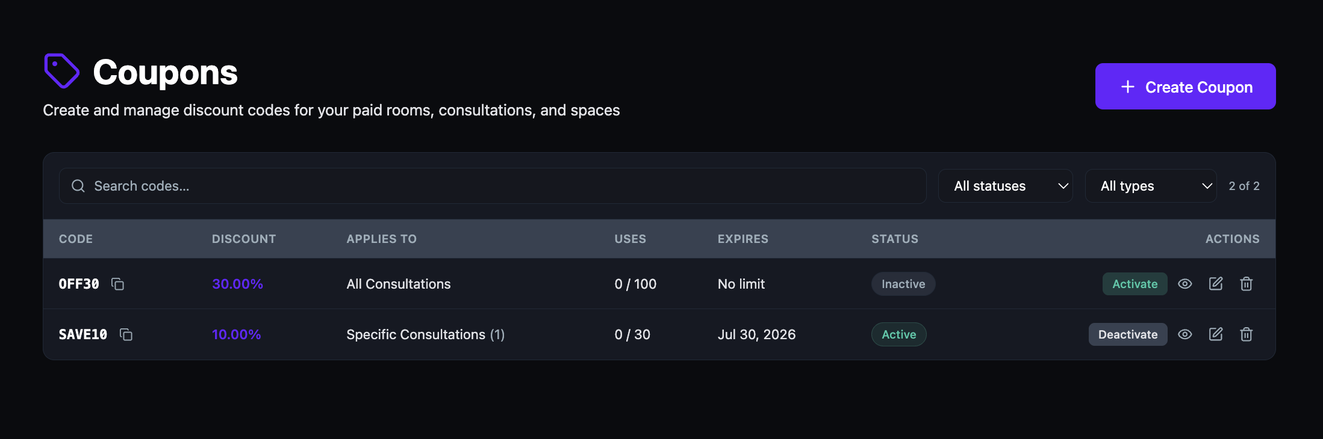1323x439 pixels.
Task: Open the All types dropdown
Action: pyautogui.click(x=1151, y=186)
